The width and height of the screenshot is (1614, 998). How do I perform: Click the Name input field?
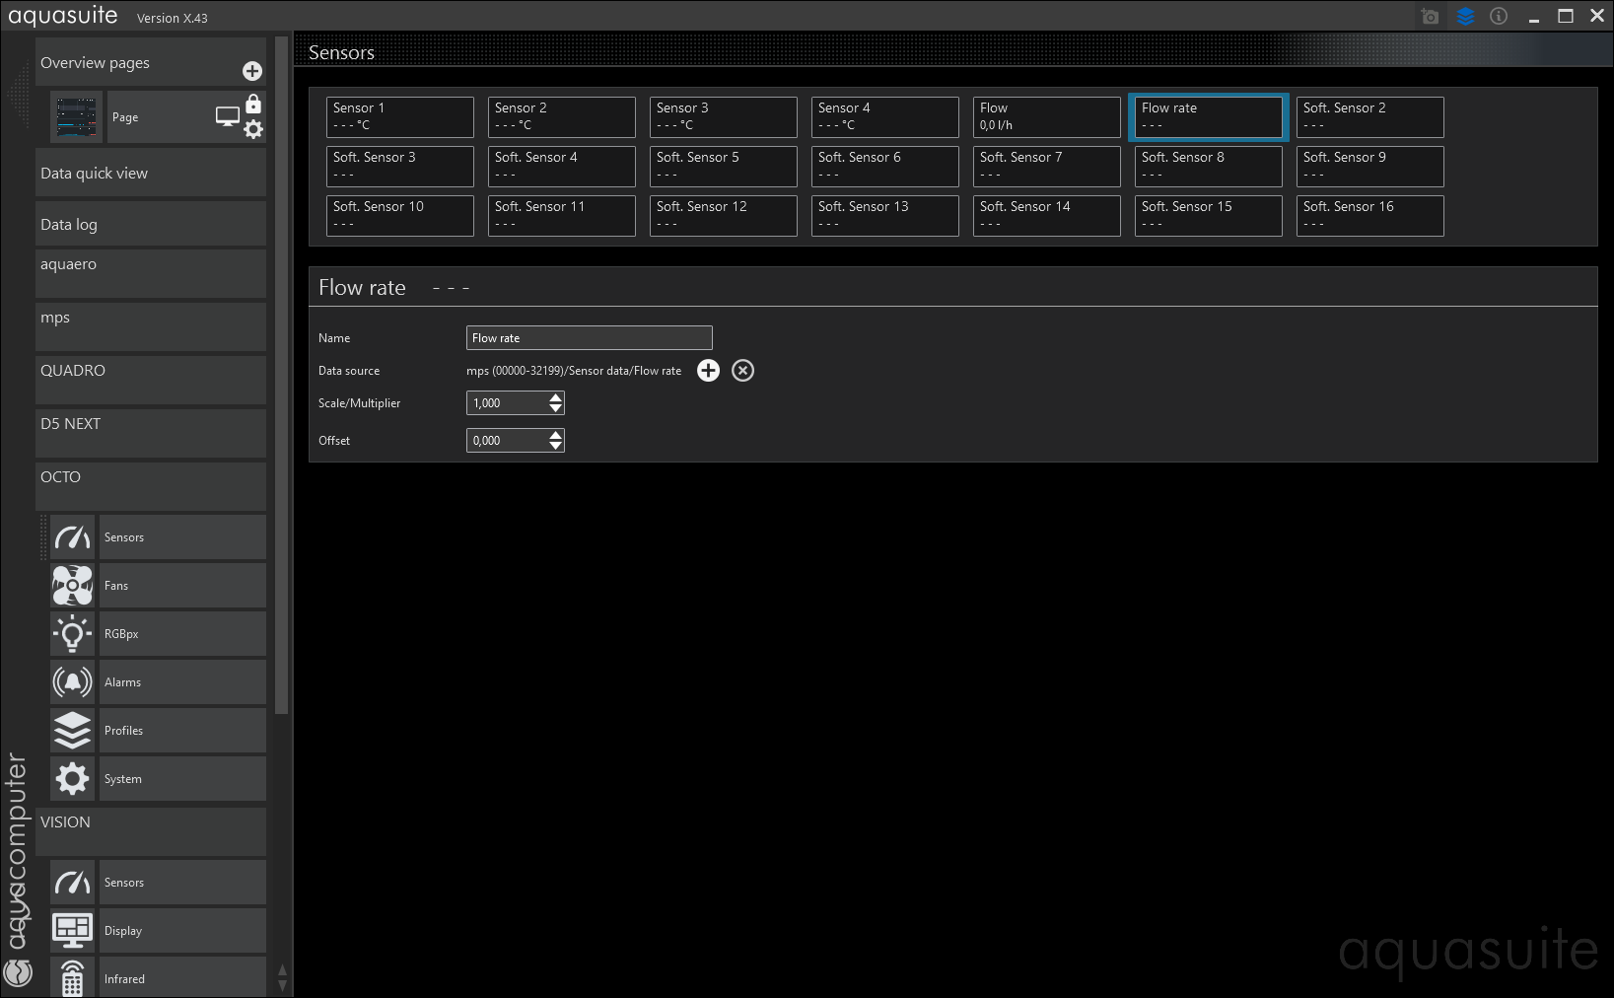(x=589, y=338)
